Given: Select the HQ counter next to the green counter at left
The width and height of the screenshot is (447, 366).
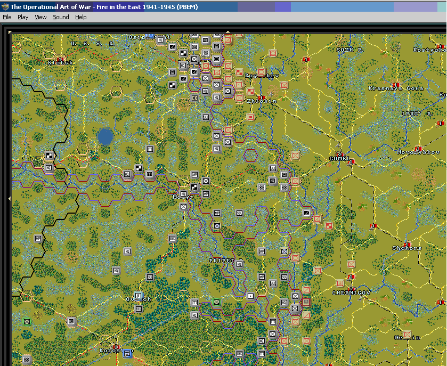Looking at the screenshot, I should click(x=71, y=322).
